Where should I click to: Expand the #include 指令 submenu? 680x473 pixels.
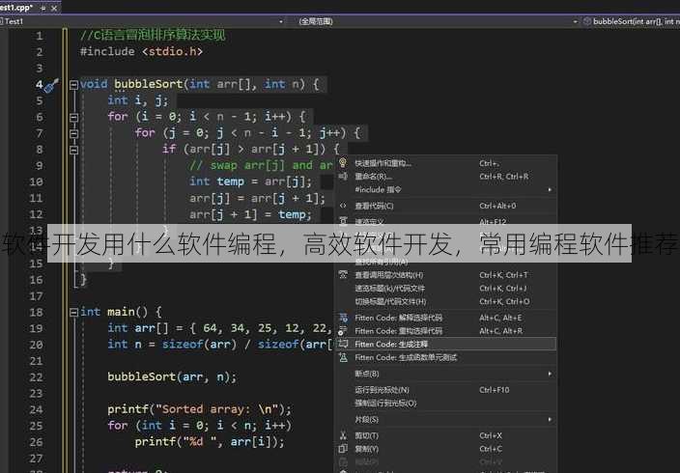550,189
